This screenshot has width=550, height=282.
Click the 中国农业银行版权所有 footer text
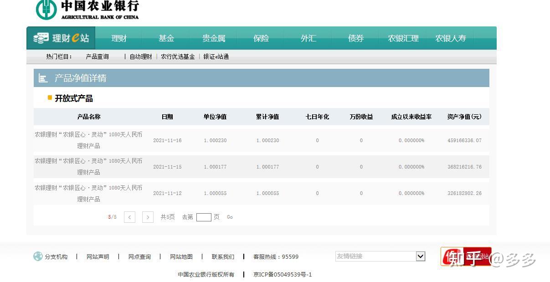pyautogui.click(x=206, y=274)
